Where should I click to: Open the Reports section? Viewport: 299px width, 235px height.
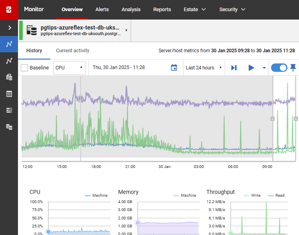[x=162, y=9]
